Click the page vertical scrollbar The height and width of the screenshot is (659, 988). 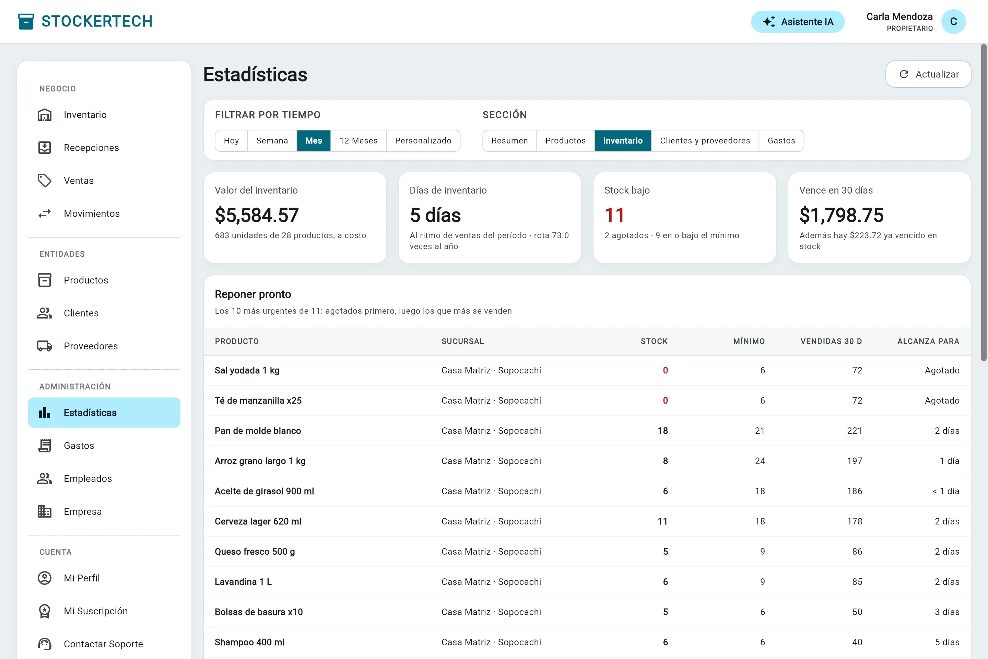click(x=984, y=202)
